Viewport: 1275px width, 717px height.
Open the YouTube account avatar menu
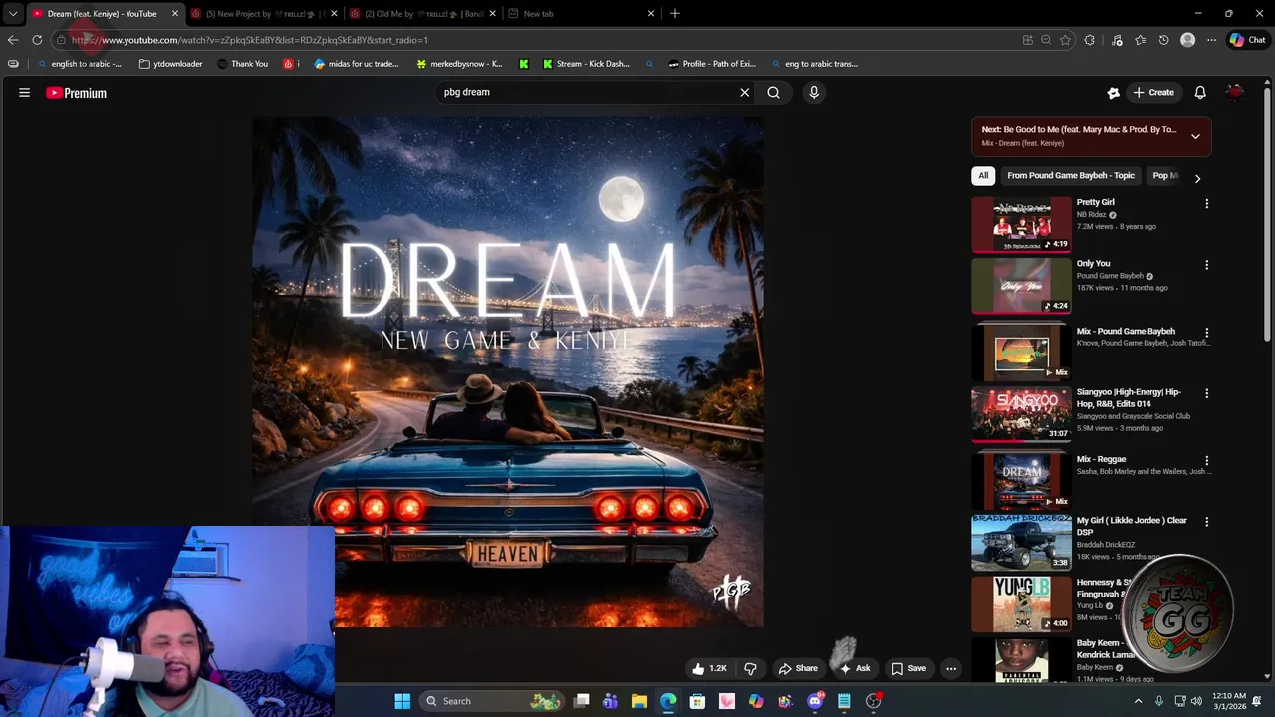pos(1235,92)
